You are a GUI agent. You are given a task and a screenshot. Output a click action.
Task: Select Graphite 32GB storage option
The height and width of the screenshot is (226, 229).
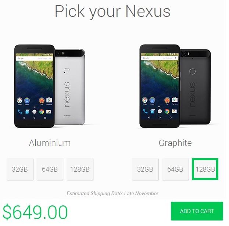pos(145,169)
